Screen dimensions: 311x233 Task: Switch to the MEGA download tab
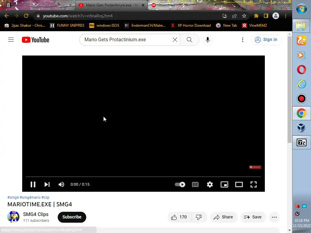pos(173,5)
